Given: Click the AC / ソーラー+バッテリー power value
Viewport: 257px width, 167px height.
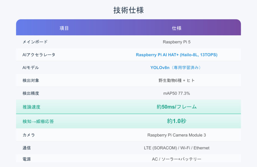Looking at the screenshot, I should 176,159.
